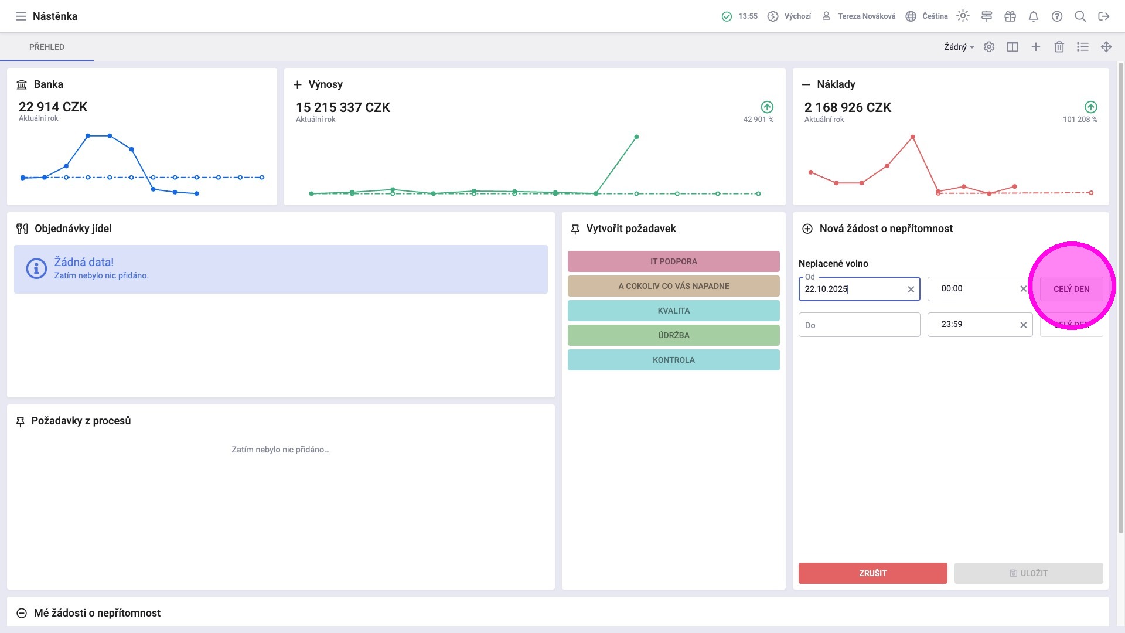Screen dimensions: 1125x633
Task: Open the hamburger navigation menu
Action: pyautogui.click(x=21, y=16)
